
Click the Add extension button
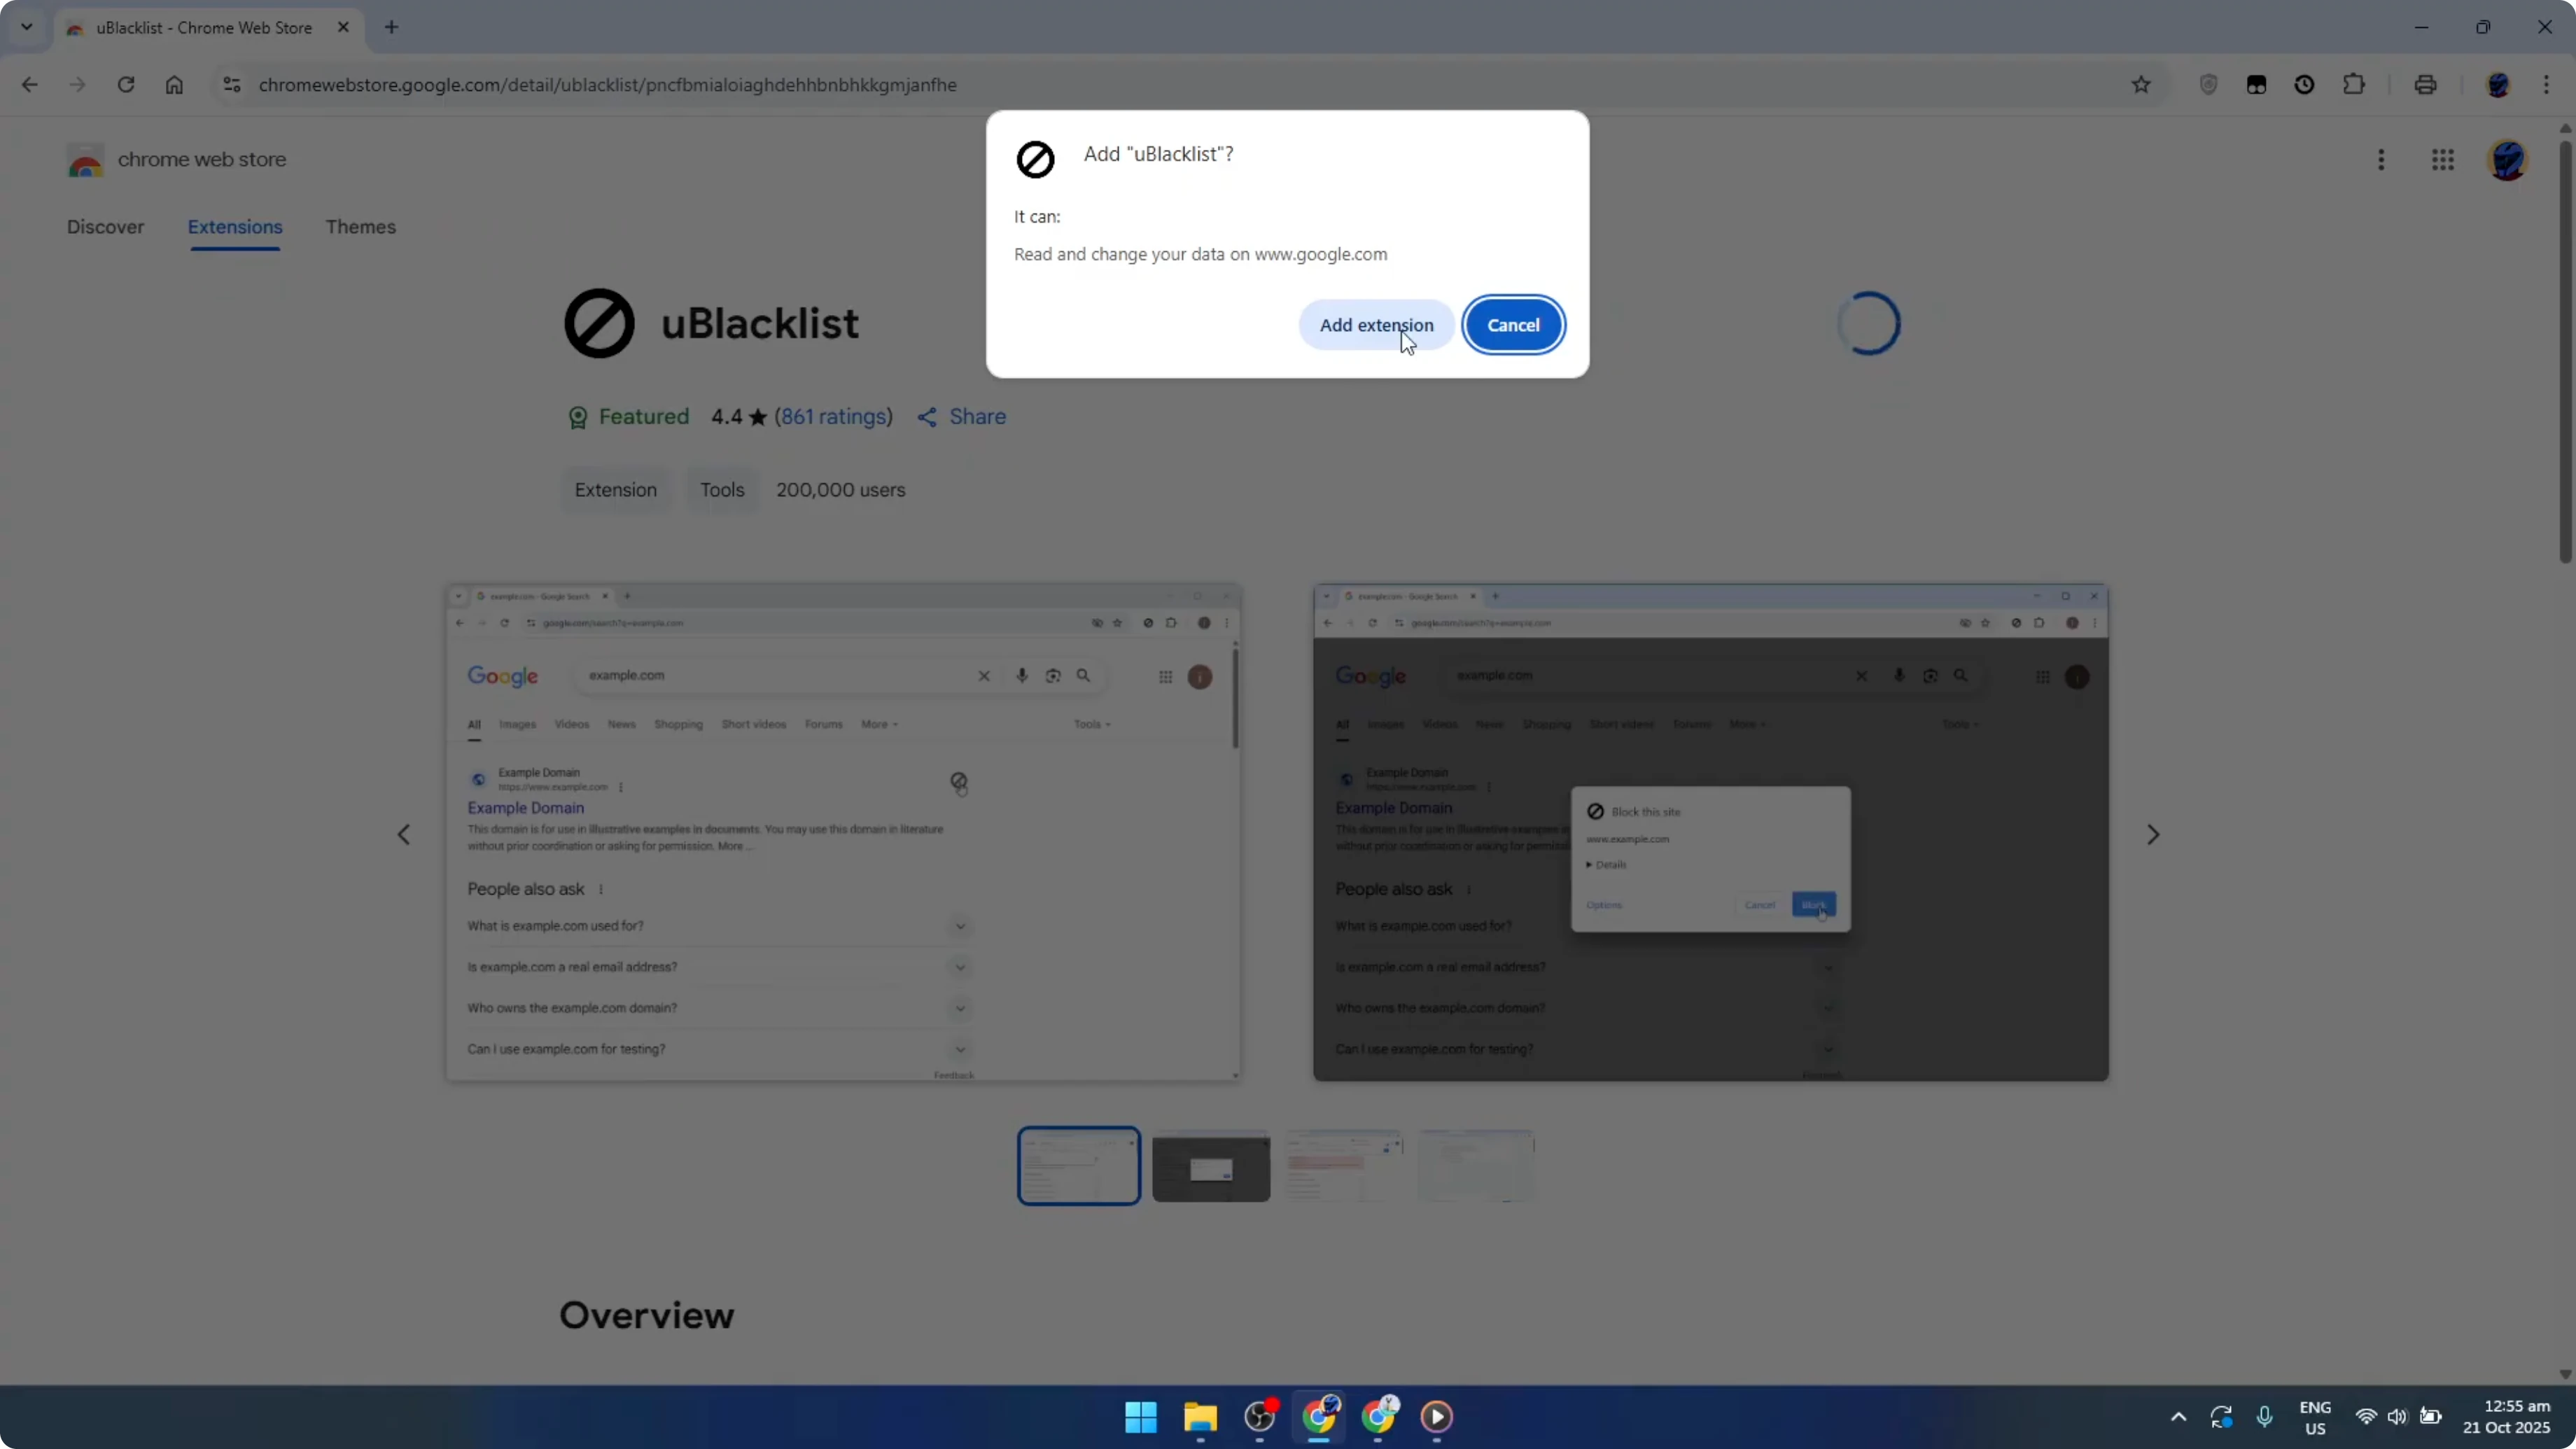[1377, 324]
